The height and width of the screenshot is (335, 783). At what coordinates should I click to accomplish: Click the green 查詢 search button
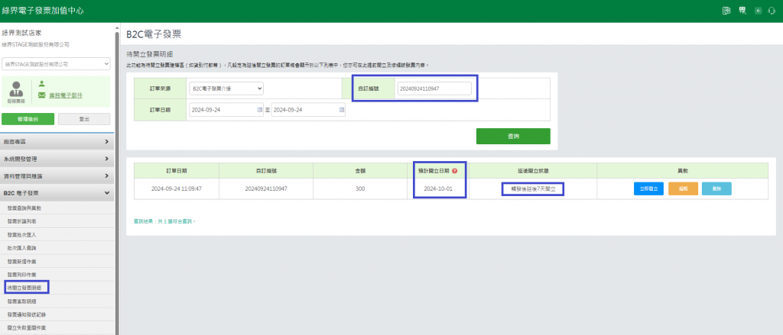[x=513, y=136]
